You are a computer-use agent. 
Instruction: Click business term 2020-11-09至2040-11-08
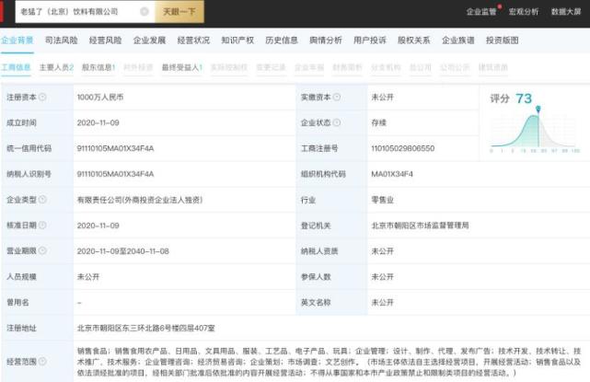pos(122,250)
